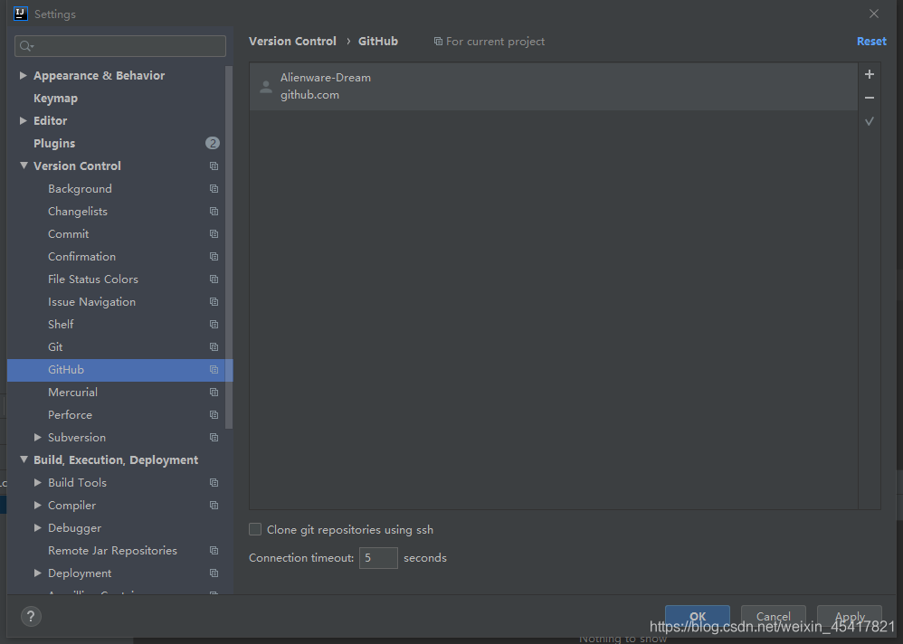Open Remote Jar Repositories settings
Image resolution: width=903 pixels, height=644 pixels.
tap(112, 550)
